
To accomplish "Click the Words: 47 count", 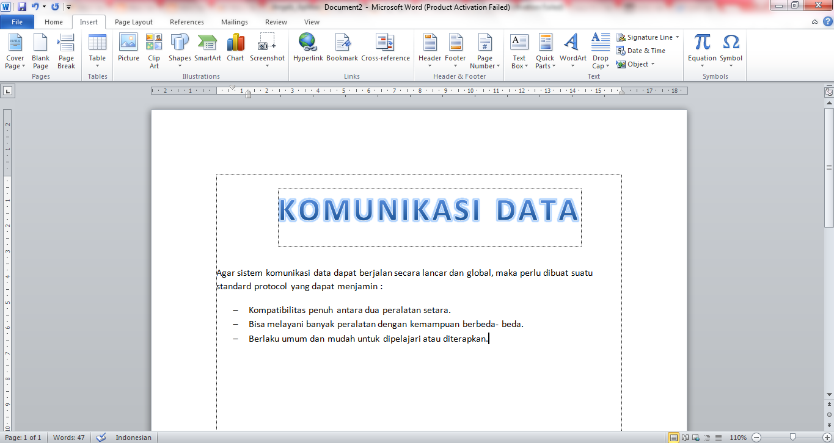I will [69, 438].
